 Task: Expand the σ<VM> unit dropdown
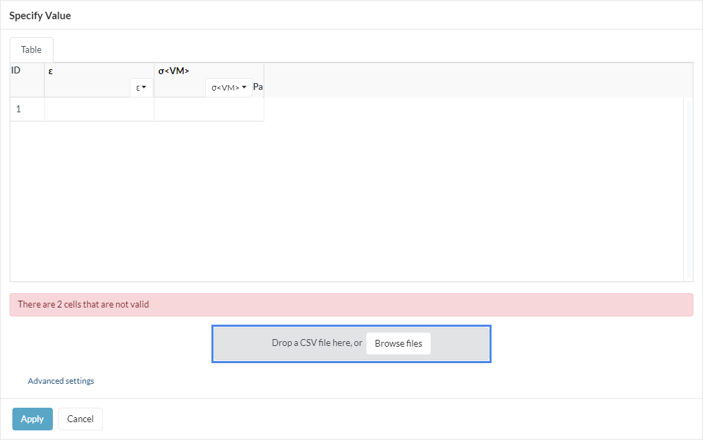click(229, 88)
